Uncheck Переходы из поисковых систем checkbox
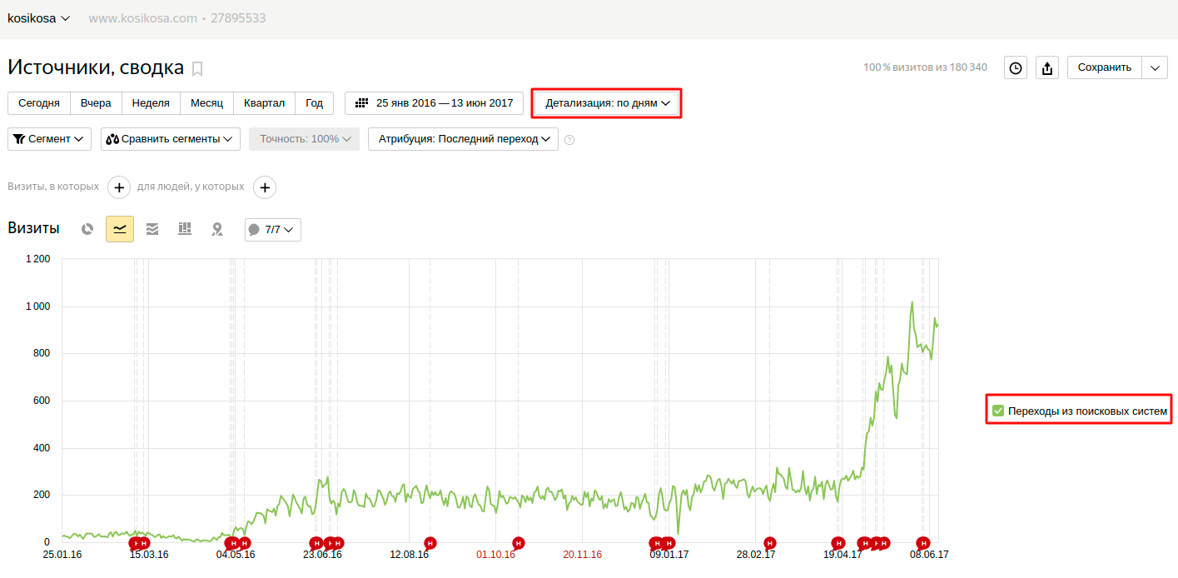The height and width of the screenshot is (578, 1178). tap(998, 411)
